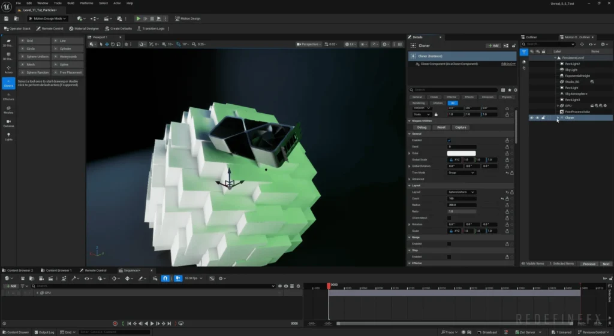Screen dimensions: 614x336
Task: Click the sequencer record button
Action: point(115,323)
